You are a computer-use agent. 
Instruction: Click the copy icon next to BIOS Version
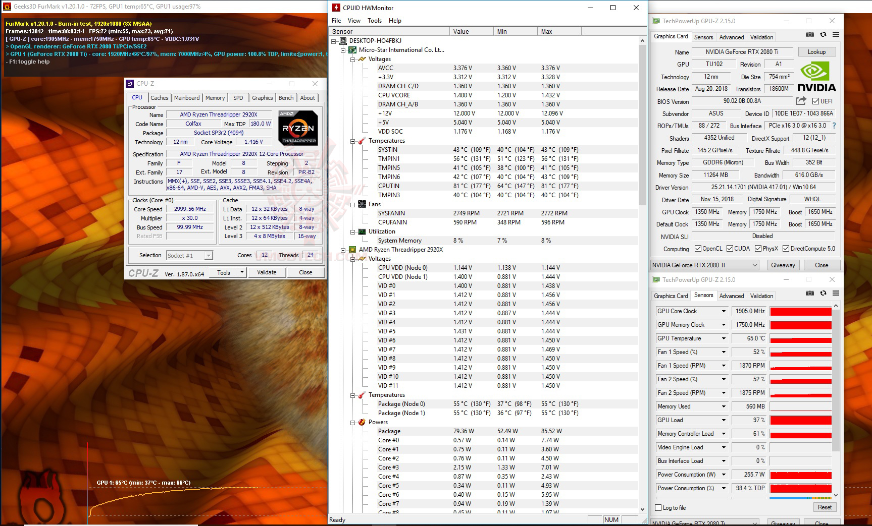[800, 101]
